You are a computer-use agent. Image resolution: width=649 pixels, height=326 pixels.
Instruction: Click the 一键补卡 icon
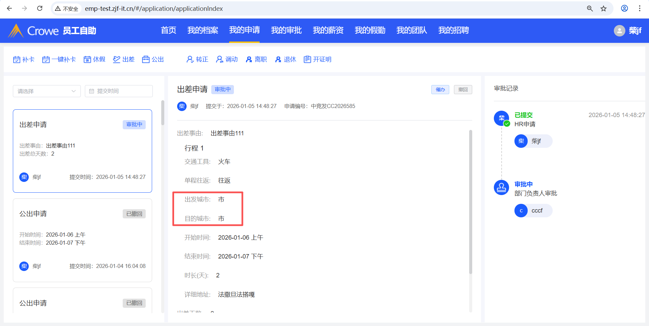click(x=46, y=59)
